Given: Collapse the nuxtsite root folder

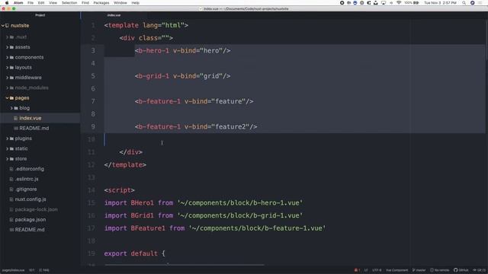Looking at the screenshot, I should point(3,25).
